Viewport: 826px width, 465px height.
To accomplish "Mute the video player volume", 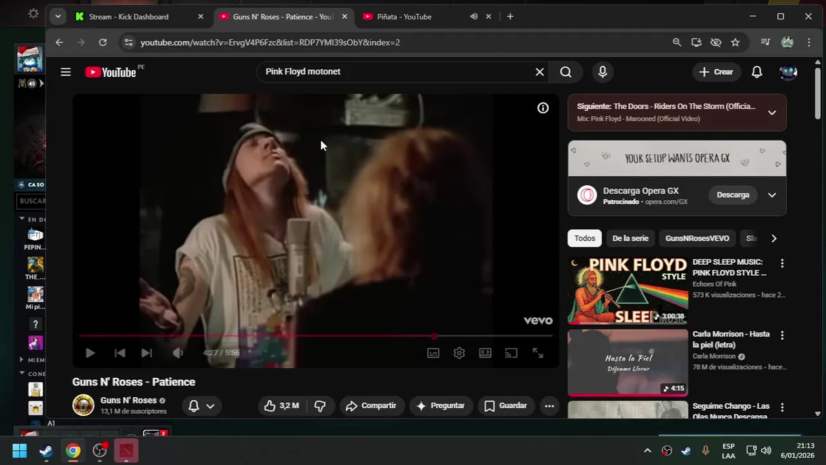I will (178, 353).
